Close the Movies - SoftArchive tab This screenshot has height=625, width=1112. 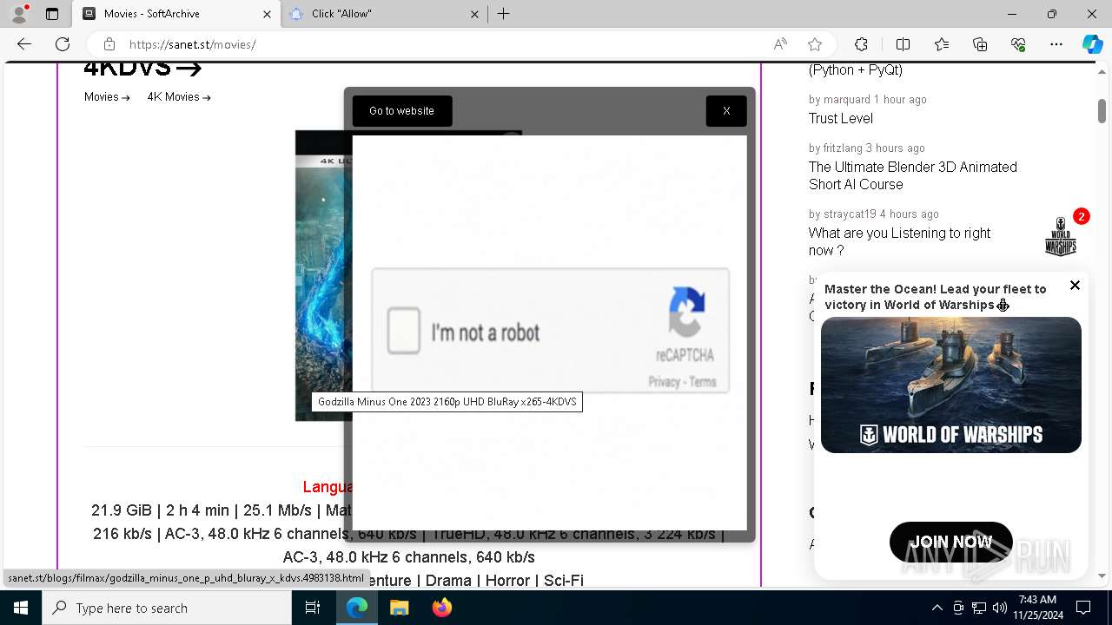267,14
